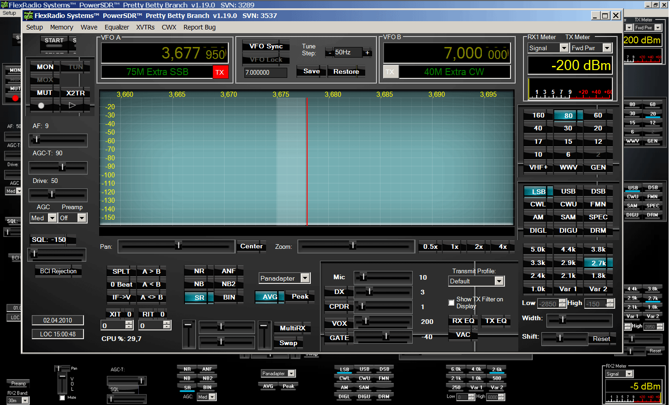Select the 0.5x zoom button
This screenshot has height=405, width=670.
point(430,247)
